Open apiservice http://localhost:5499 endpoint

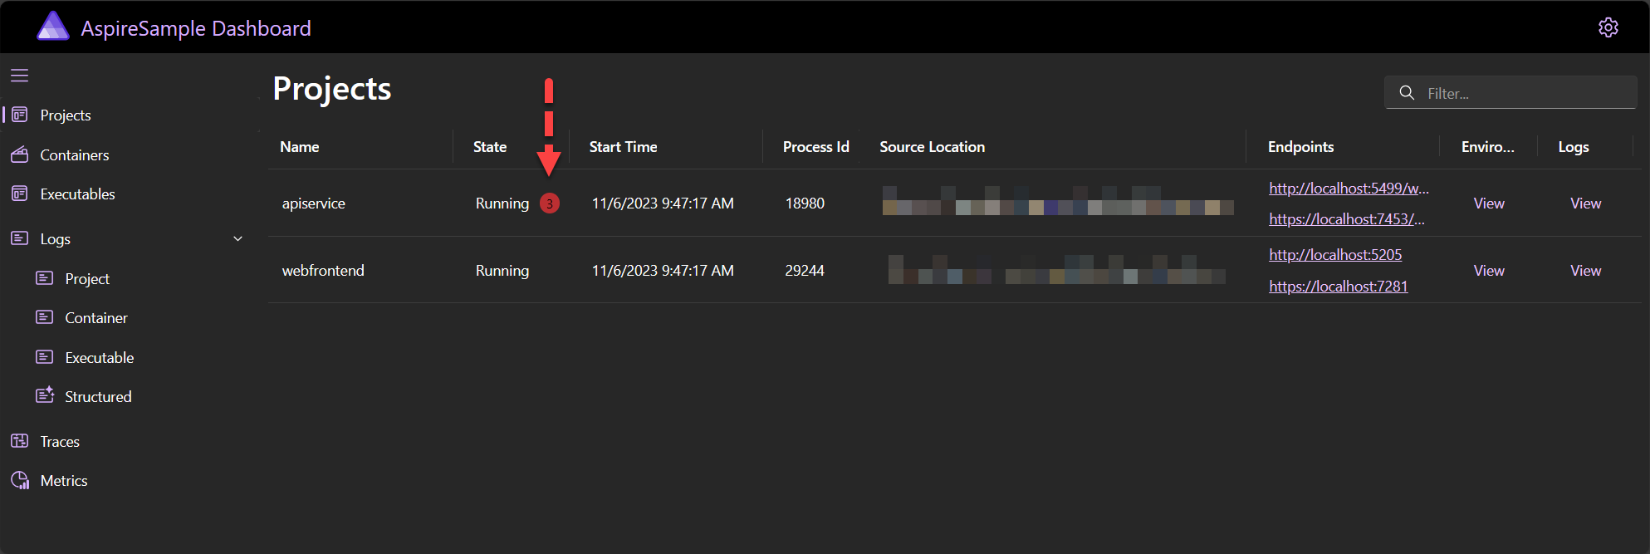click(1349, 189)
